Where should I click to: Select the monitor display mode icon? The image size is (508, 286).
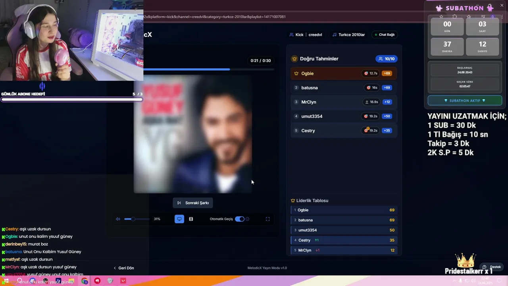(179, 219)
